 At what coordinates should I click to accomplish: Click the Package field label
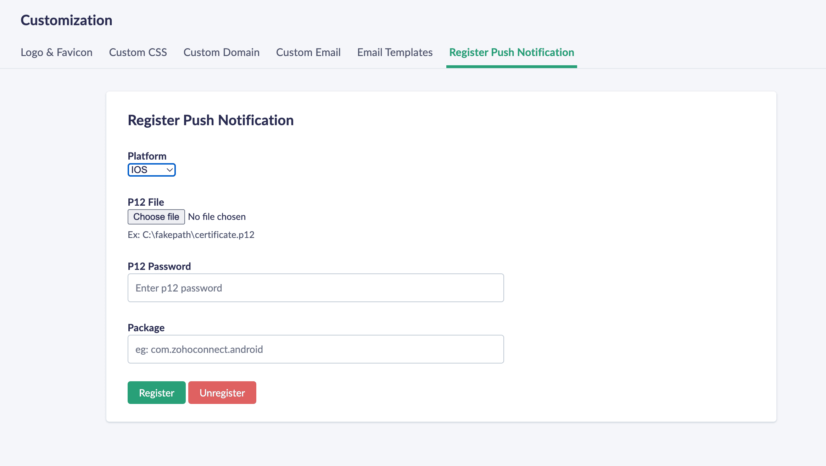pos(146,328)
